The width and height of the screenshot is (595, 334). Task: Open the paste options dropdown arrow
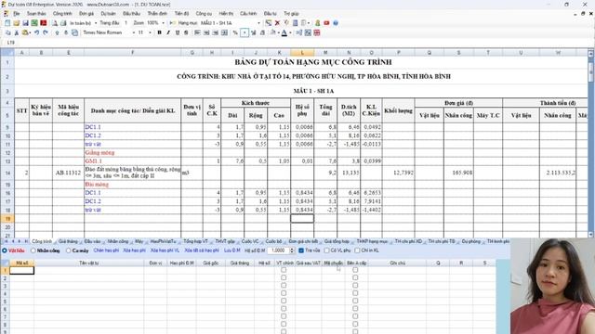pyautogui.click(x=30, y=33)
